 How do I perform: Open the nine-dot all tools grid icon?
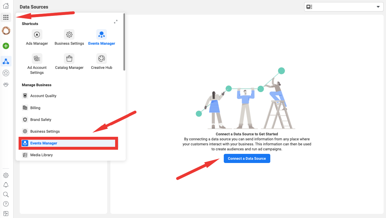point(6,17)
